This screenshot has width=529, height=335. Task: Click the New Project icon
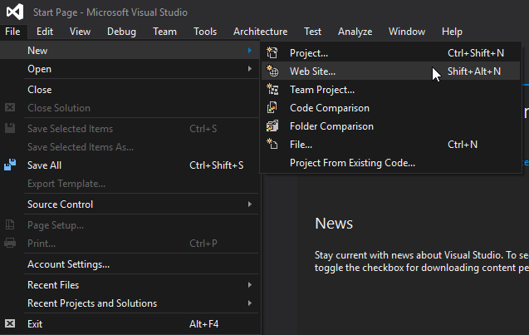click(x=272, y=53)
